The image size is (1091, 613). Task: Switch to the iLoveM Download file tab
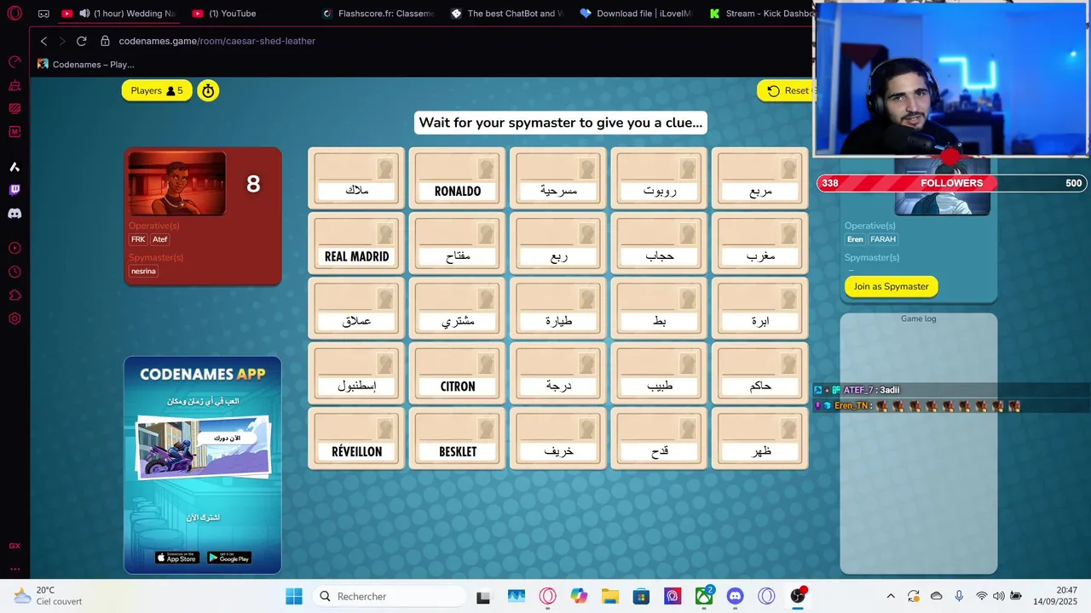click(x=638, y=14)
